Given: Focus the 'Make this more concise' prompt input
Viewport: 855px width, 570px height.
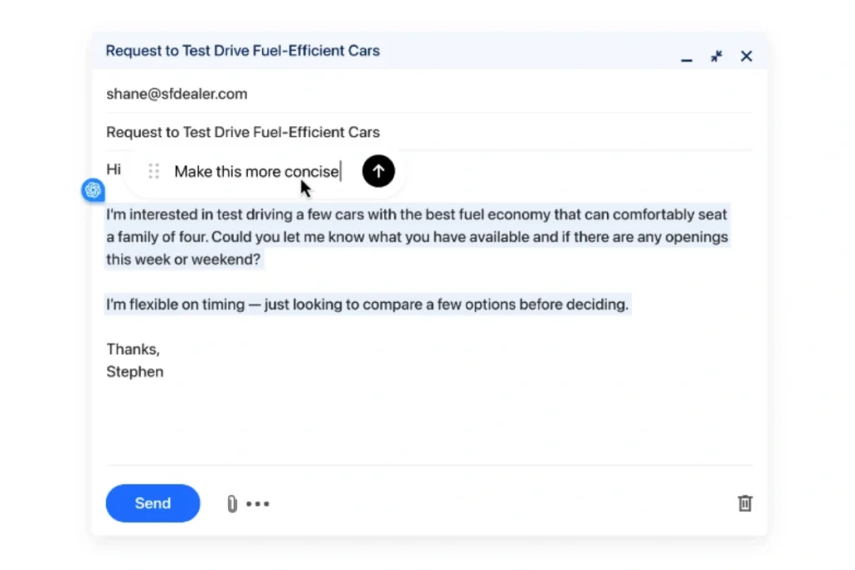Looking at the screenshot, I should [x=256, y=172].
